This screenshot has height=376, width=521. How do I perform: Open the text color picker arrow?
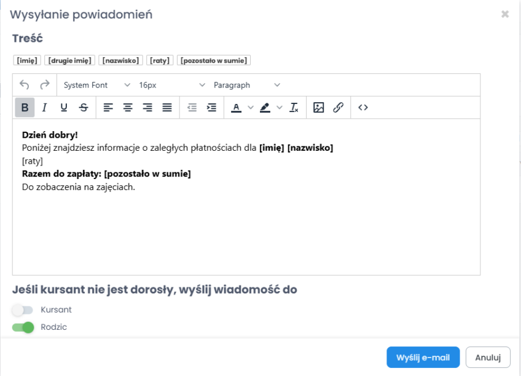click(x=251, y=108)
